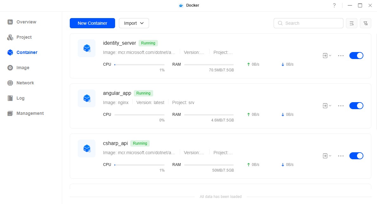Go to Management page

click(x=30, y=113)
